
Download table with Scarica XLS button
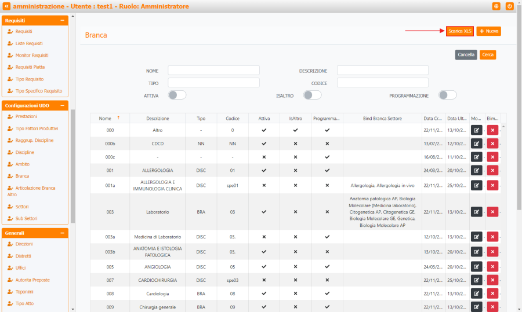pos(460,31)
